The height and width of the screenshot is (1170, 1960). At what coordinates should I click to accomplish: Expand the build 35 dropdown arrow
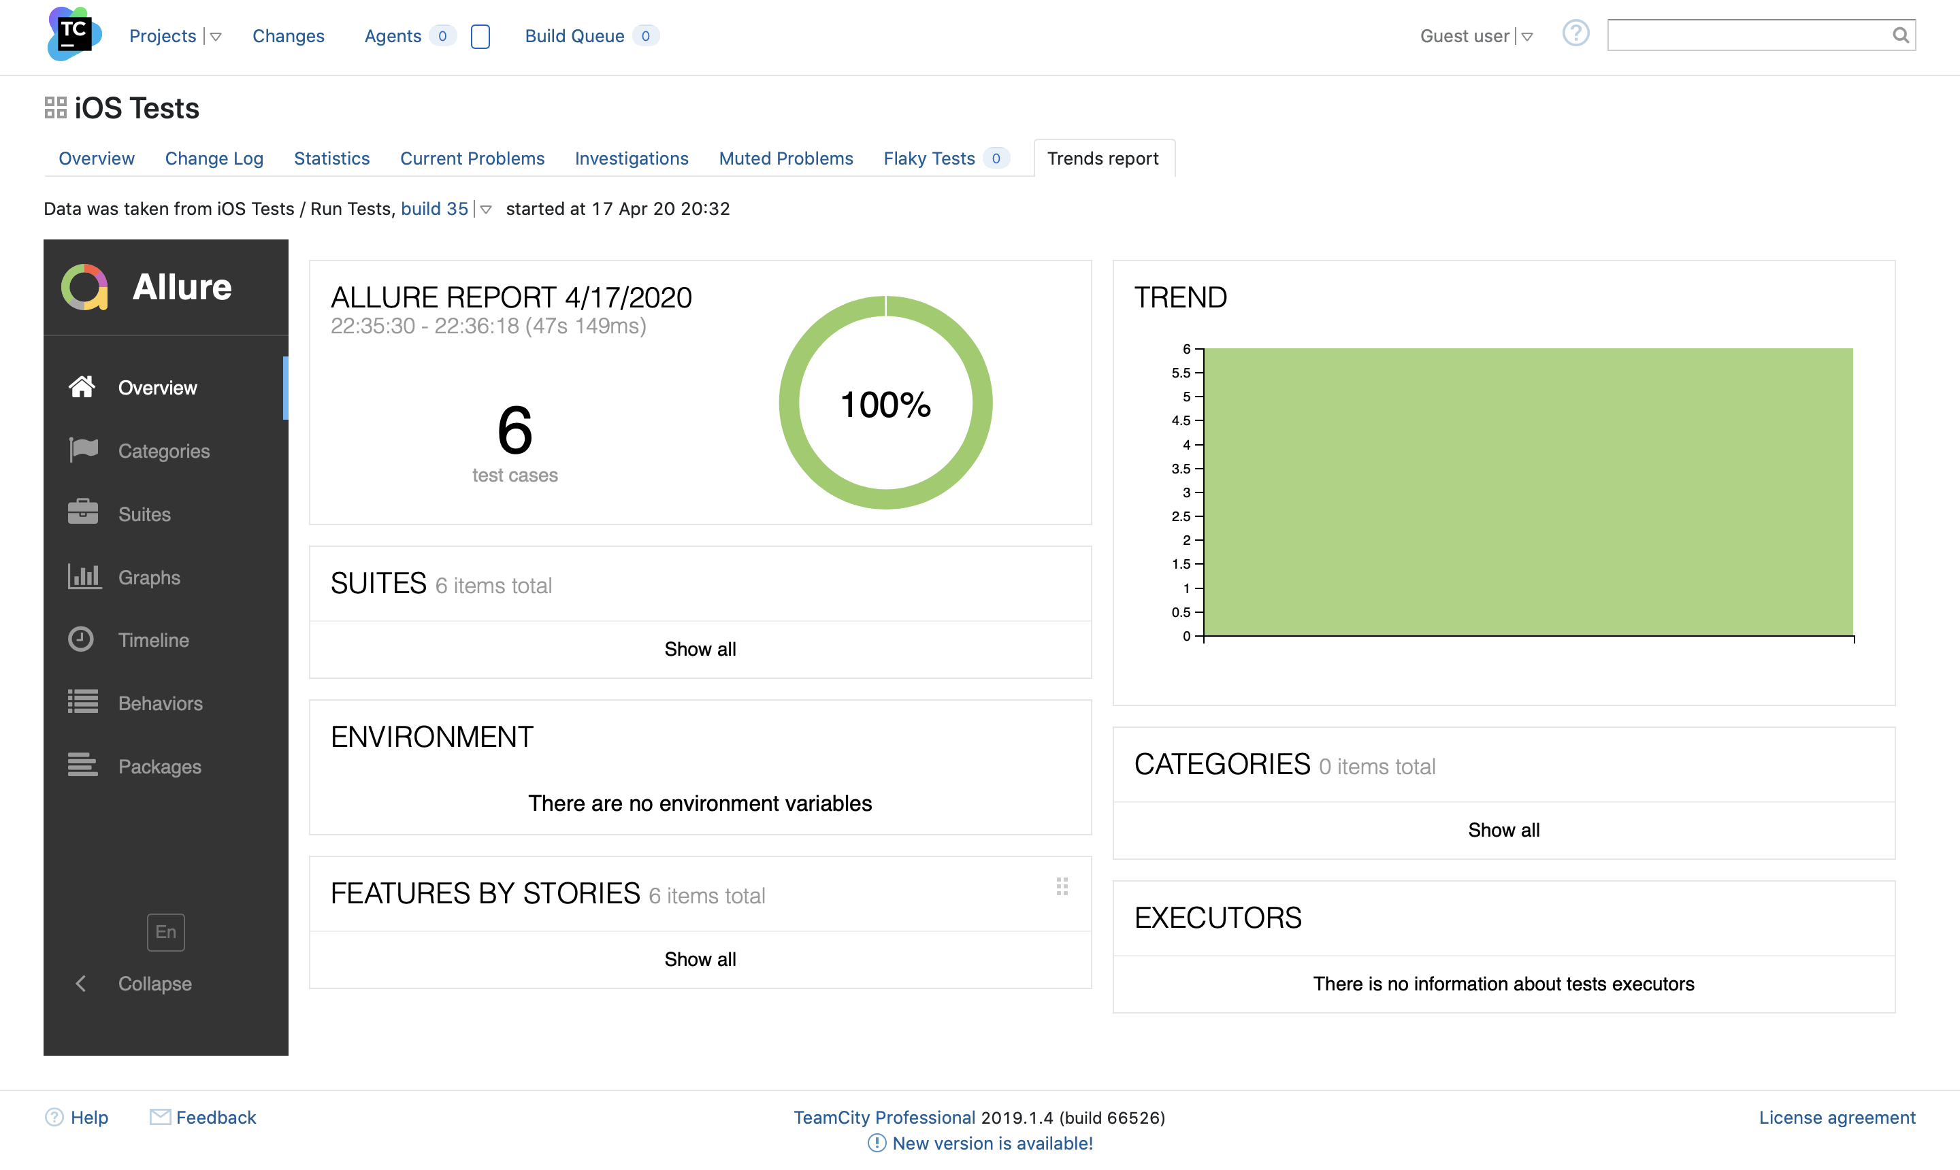point(486,210)
